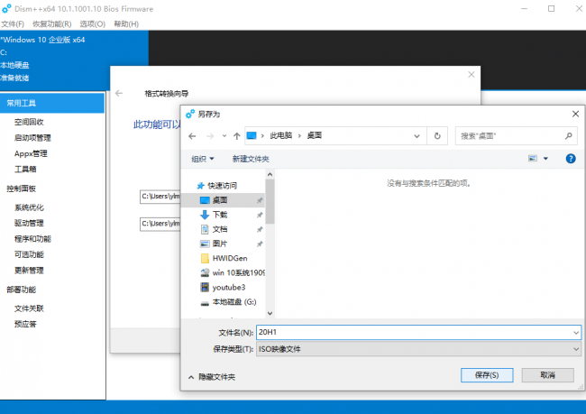Create a new folder with 新建文件夹
Viewport: 586px width, 414px height.
tap(251, 159)
